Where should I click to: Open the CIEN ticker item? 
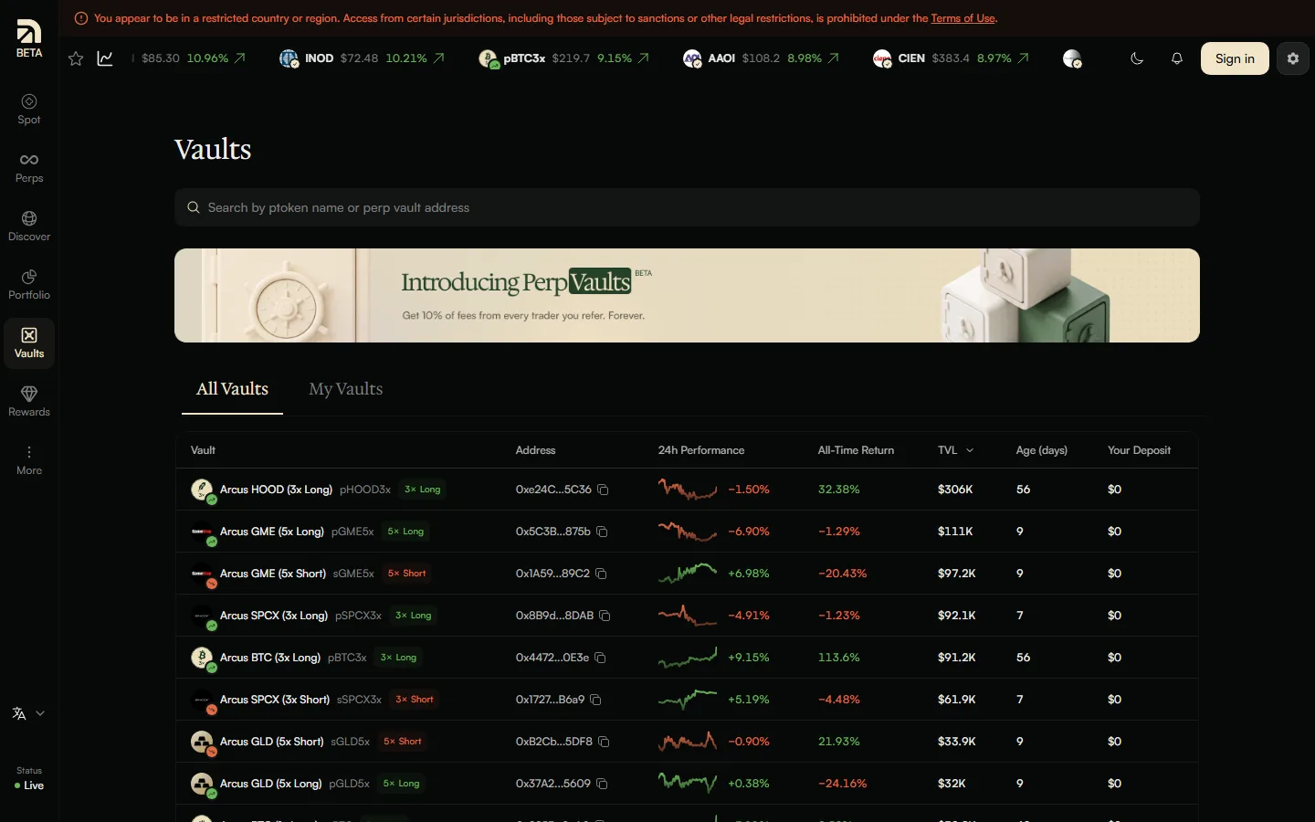click(x=951, y=58)
